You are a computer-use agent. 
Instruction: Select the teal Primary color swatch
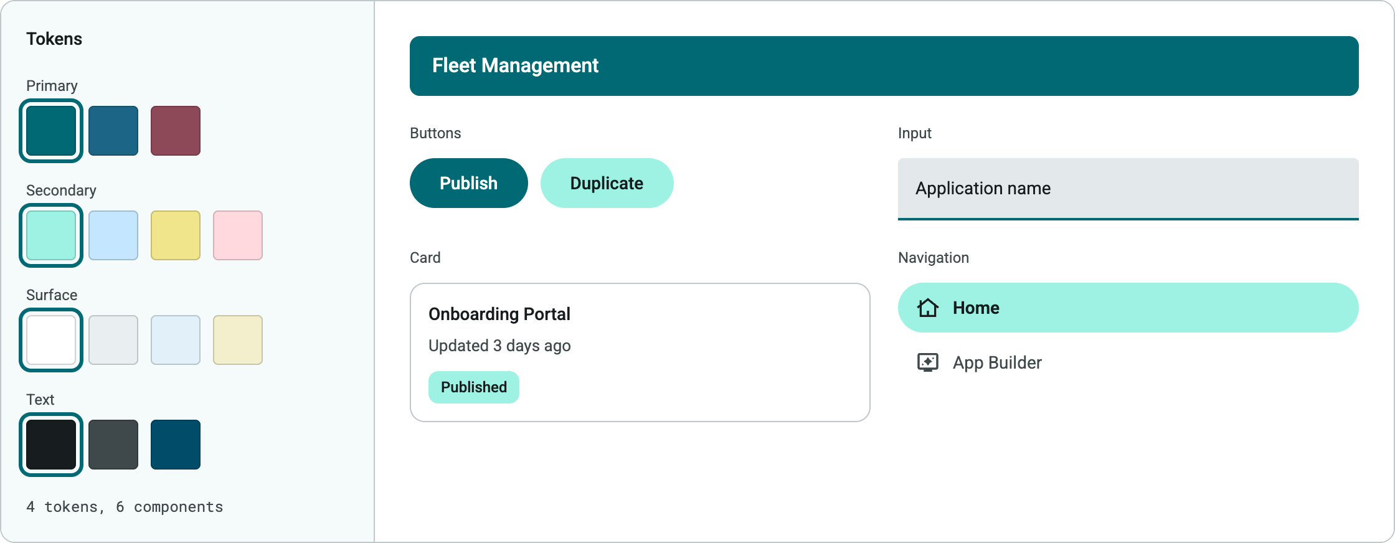[51, 131]
